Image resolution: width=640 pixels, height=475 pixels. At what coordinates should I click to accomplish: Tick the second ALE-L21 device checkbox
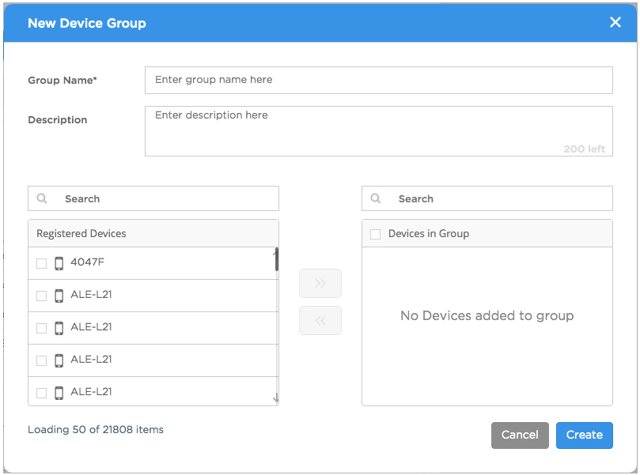coord(42,328)
